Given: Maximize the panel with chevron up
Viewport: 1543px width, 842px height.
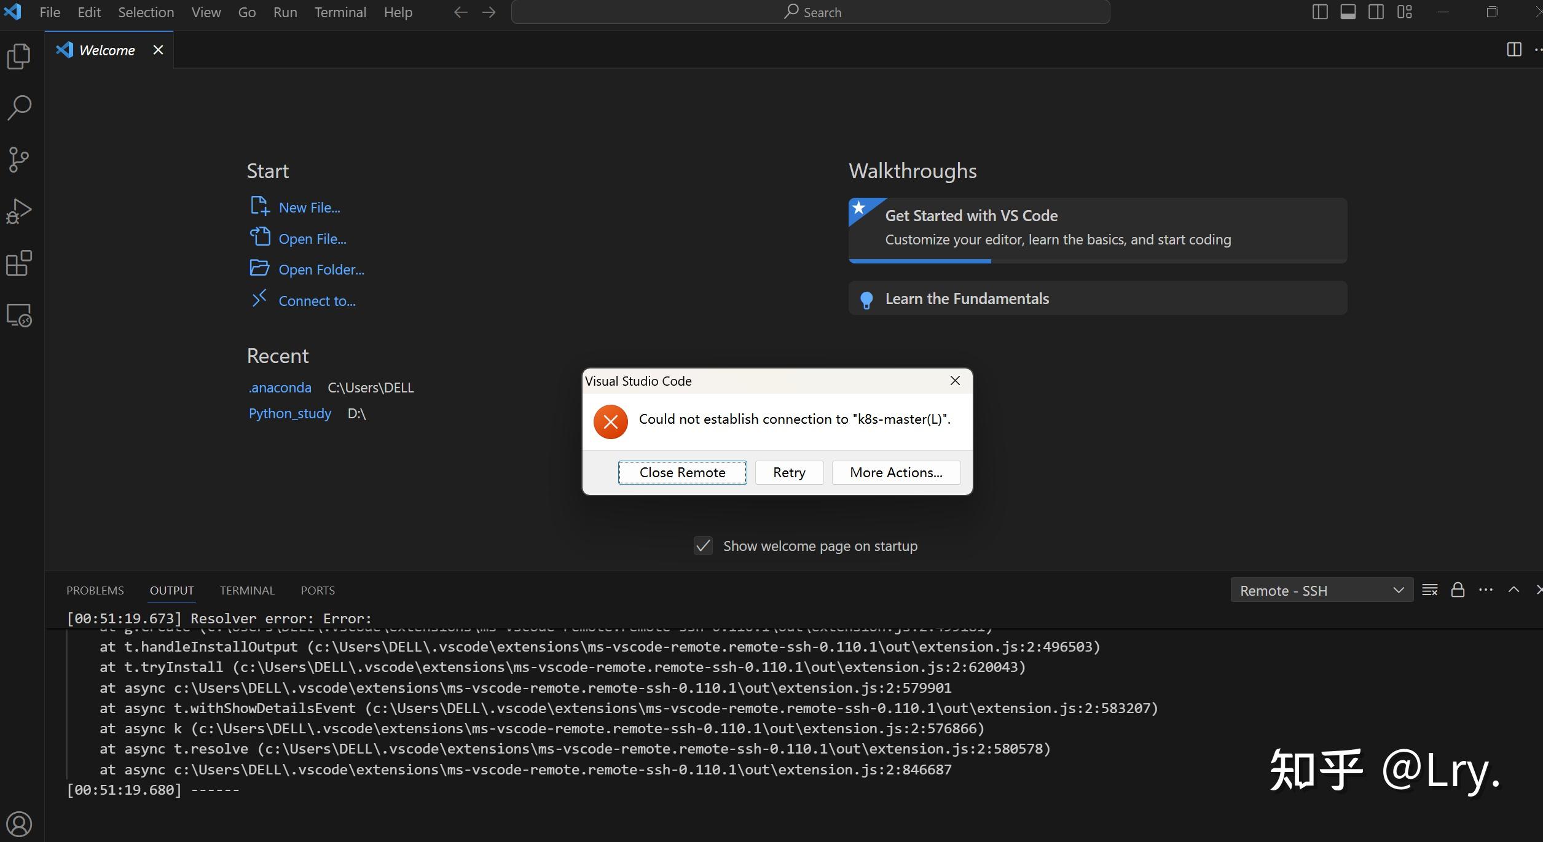Looking at the screenshot, I should 1514,590.
